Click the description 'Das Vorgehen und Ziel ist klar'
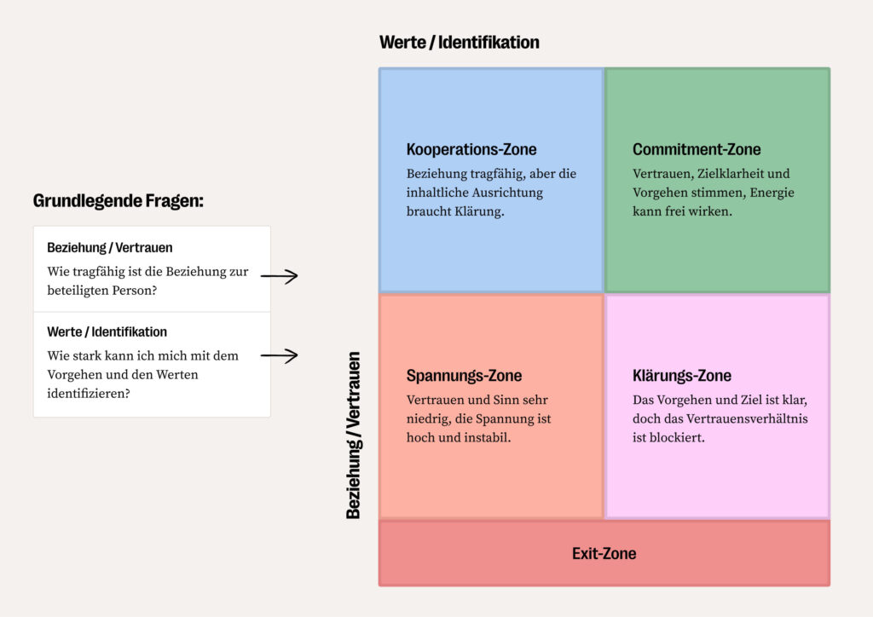The height and width of the screenshot is (617, 873). coord(720,400)
